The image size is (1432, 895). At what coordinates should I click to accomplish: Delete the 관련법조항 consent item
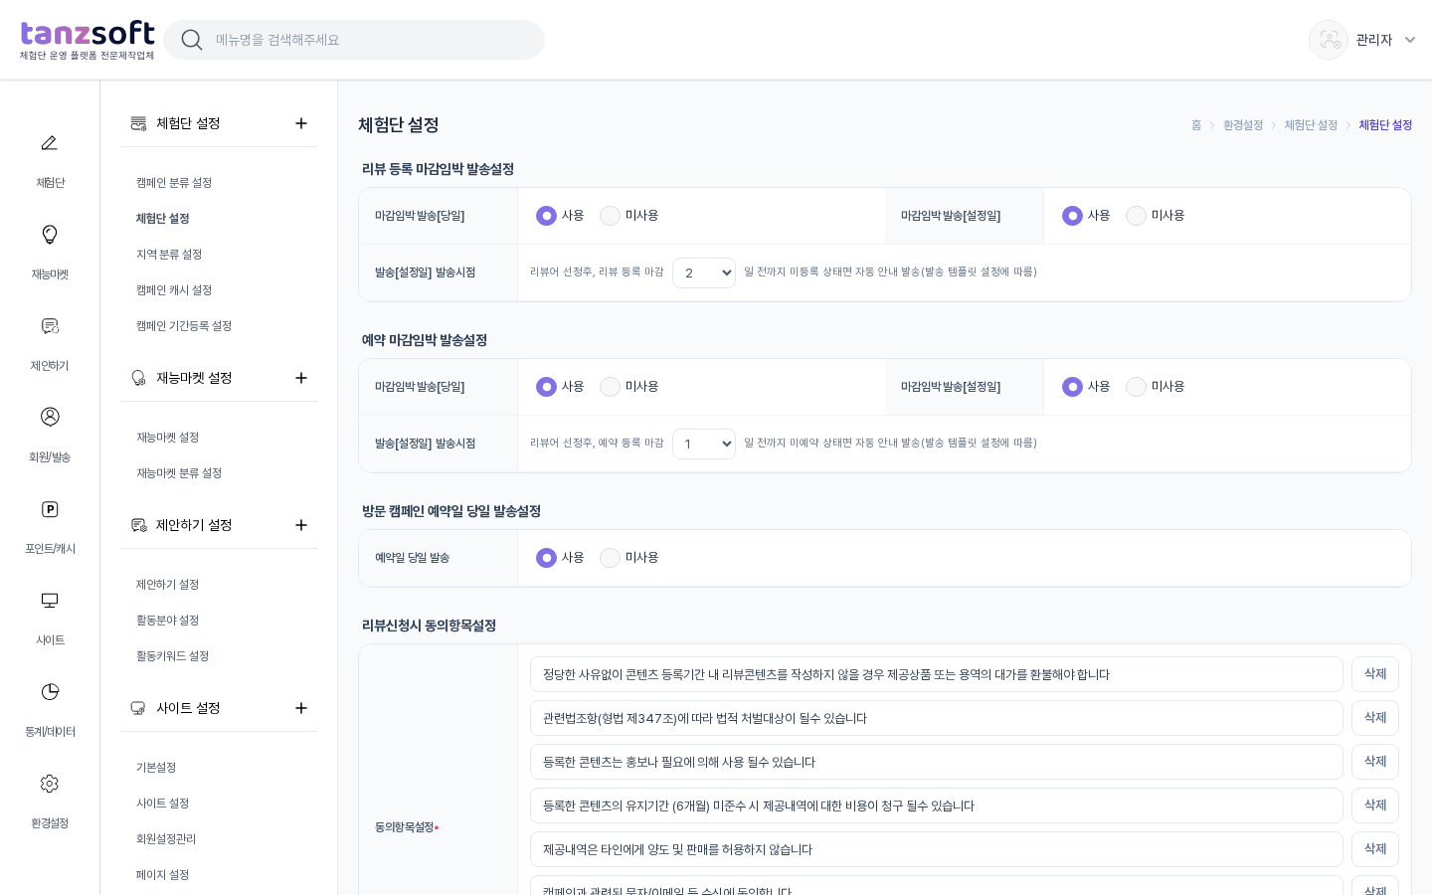click(x=1375, y=718)
